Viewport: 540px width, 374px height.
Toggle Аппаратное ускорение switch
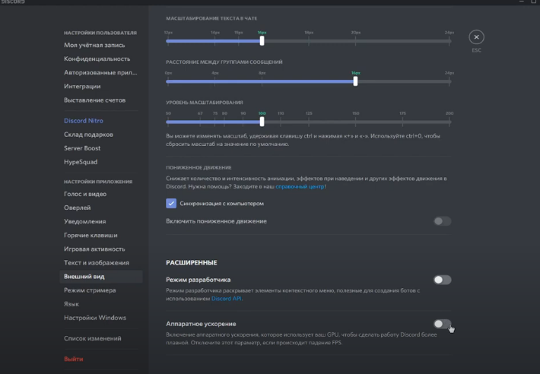[442, 324]
